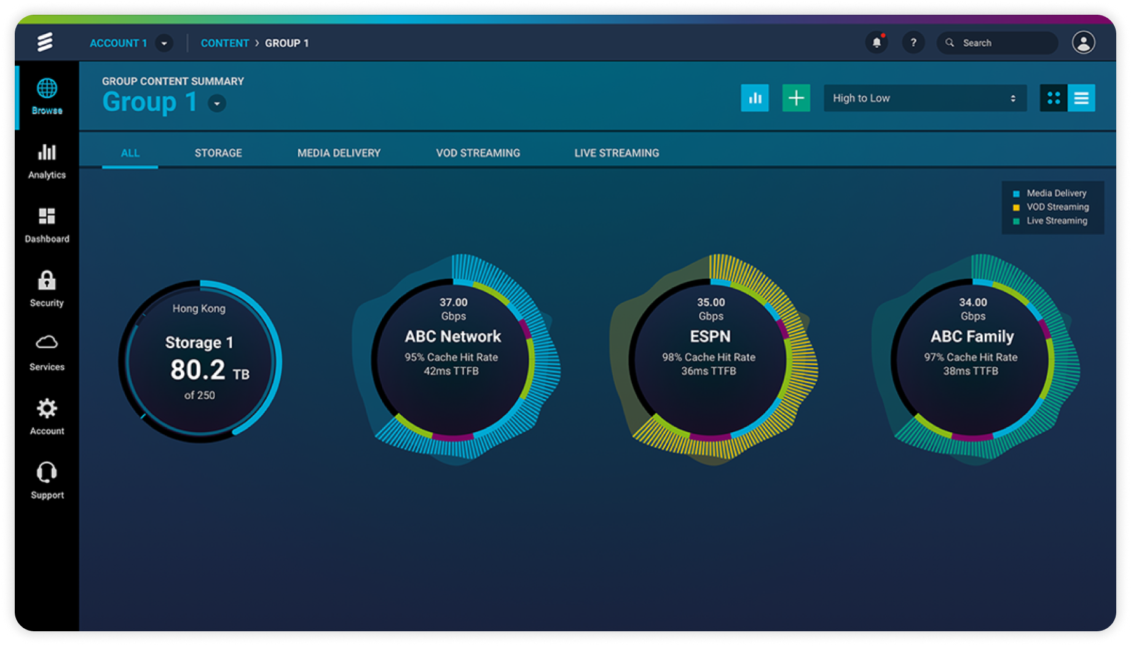
Task: Click the Ericsson logo icon
Action: coord(45,42)
